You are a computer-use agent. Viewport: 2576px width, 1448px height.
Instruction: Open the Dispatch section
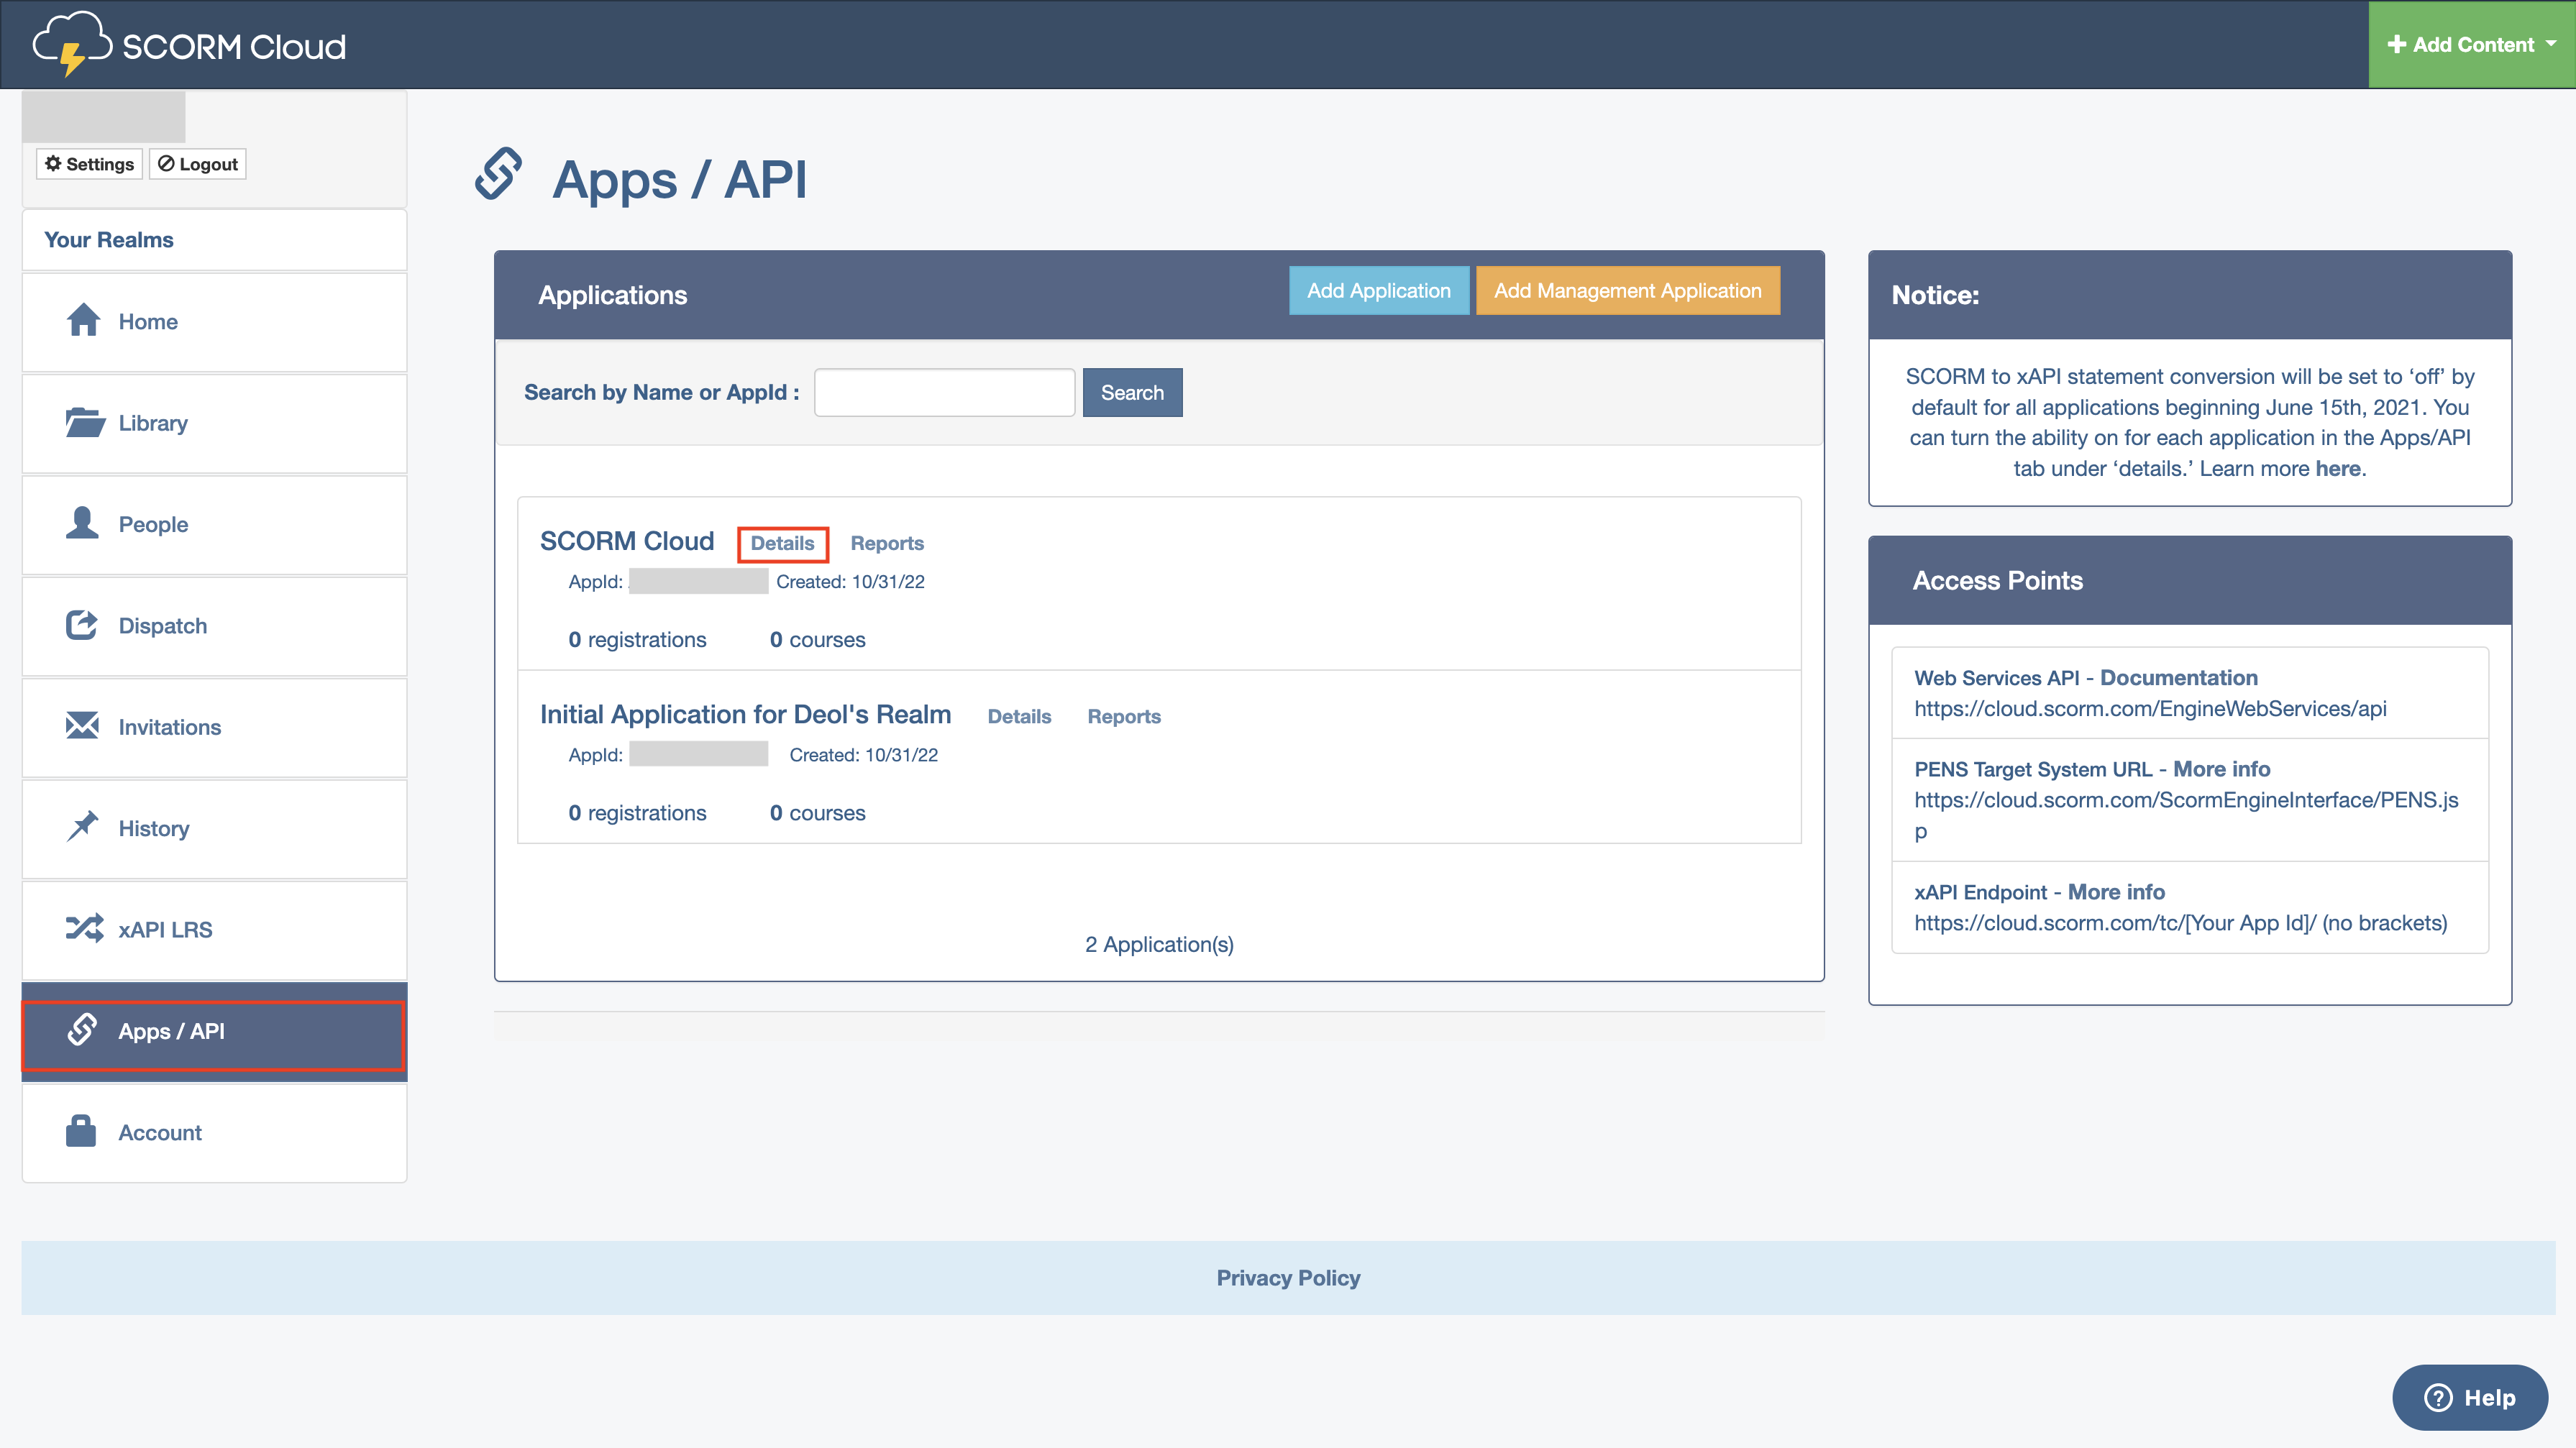[214, 626]
